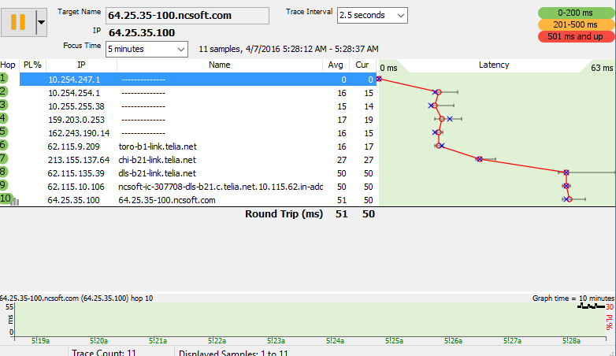Click the Round Trip (ms) summary label
Image resolution: width=616 pixels, height=356 pixels.
pyautogui.click(x=284, y=213)
